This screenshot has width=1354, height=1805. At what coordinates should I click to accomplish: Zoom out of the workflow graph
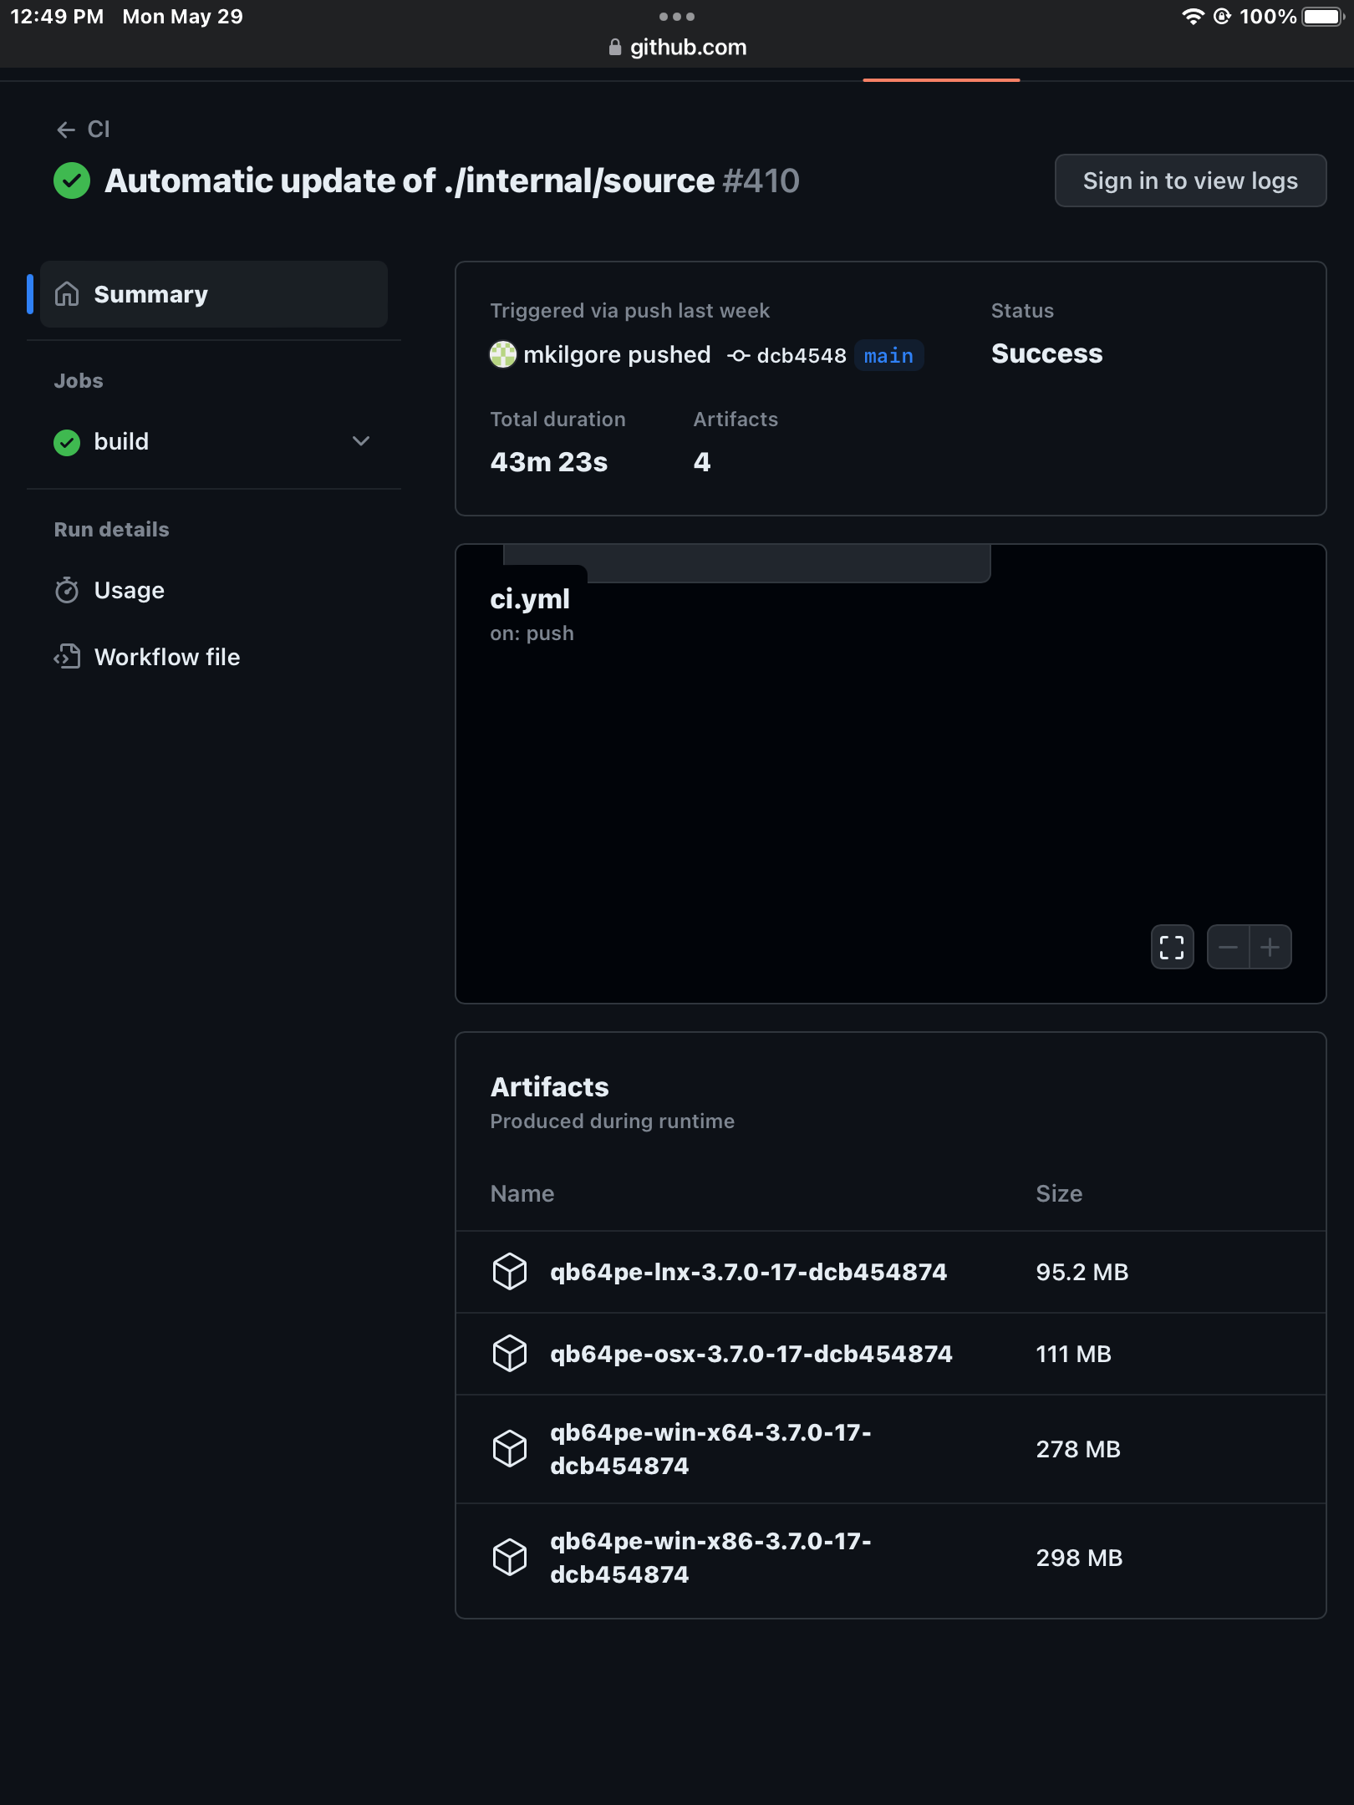coord(1228,947)
